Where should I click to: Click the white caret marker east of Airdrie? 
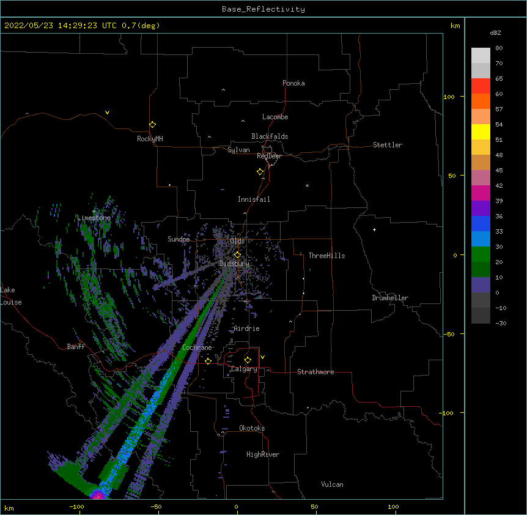[290, 322]
